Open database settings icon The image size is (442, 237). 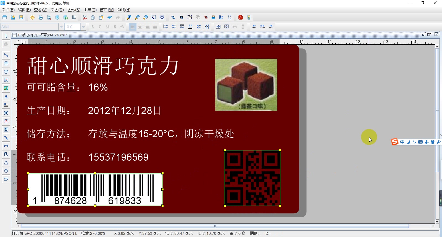(x=57, y=17)
